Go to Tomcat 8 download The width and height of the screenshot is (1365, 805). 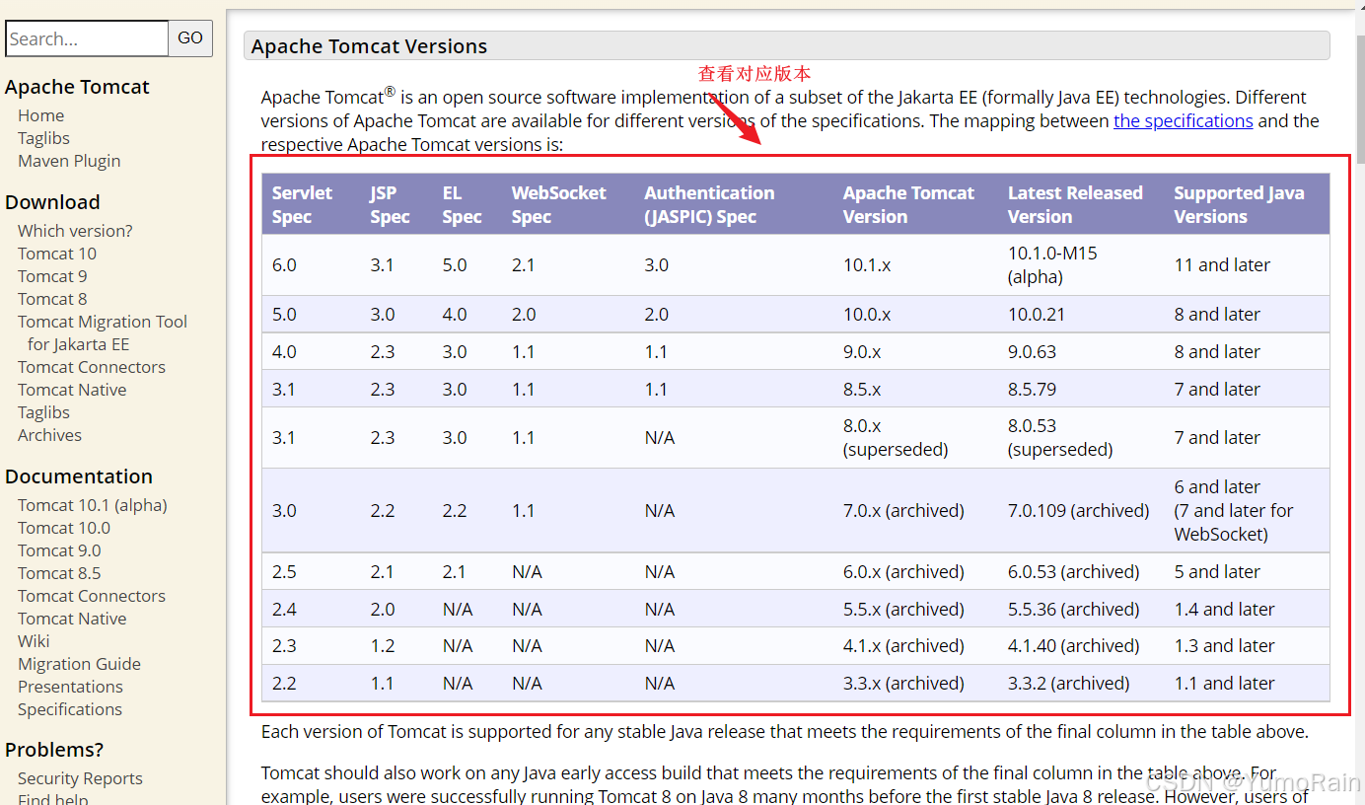coord(52,299)
